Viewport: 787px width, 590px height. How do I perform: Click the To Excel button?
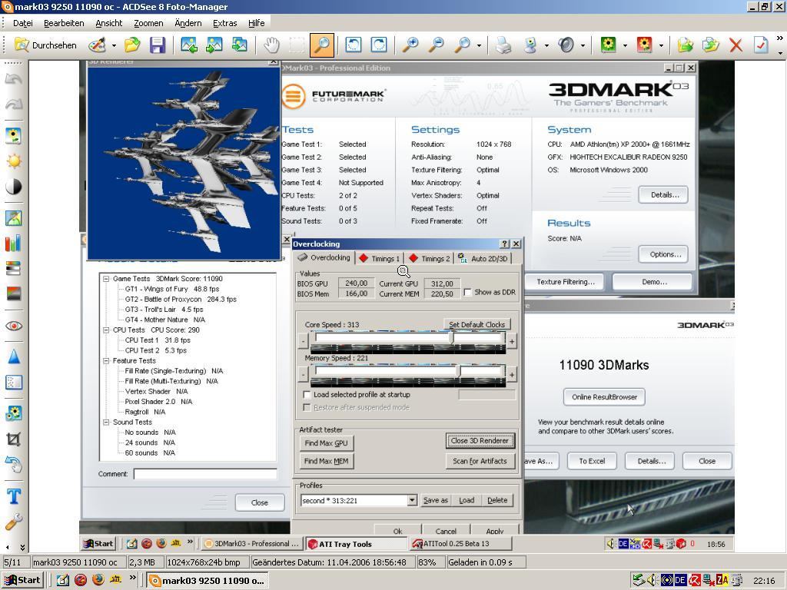[x=592, y=461]
